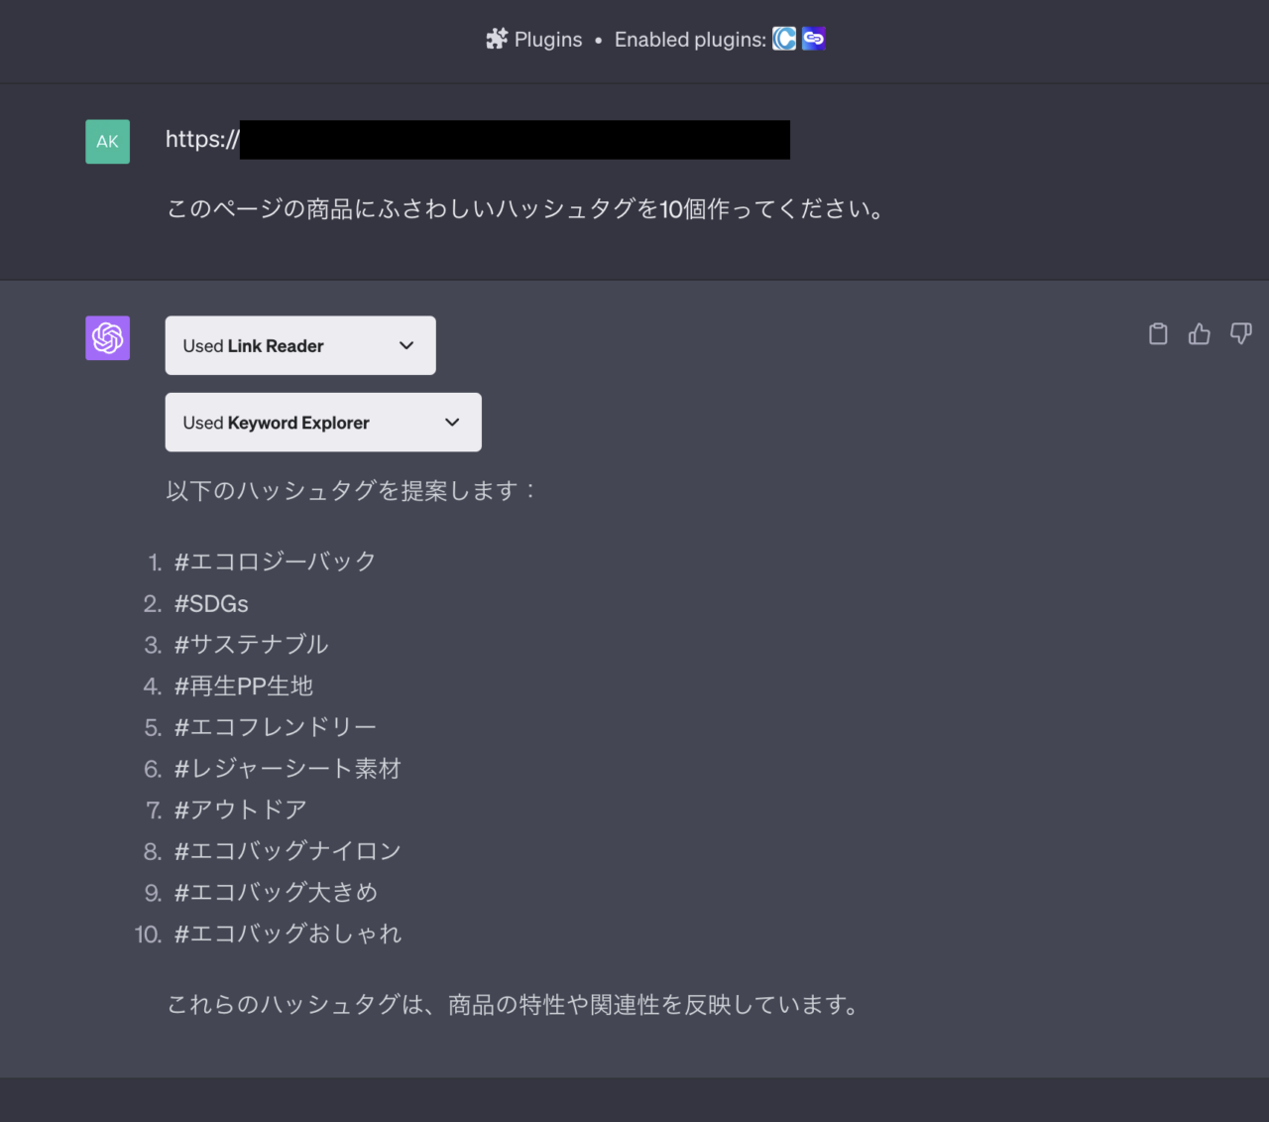Click hashtag #SDGs
The image size is (1269, 1122).
point(211,603)
